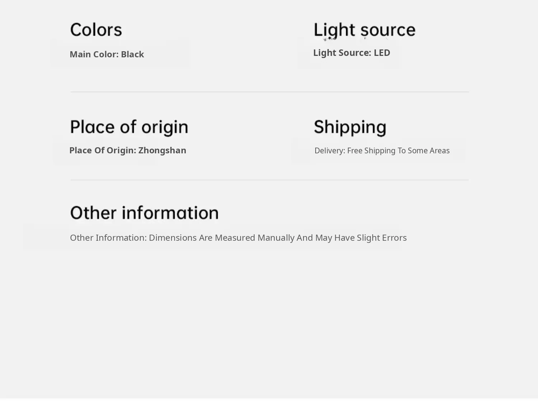Click the Place Of Origin: Zhongshan text
Screen dimensions: 538x403
click(127, 150)
